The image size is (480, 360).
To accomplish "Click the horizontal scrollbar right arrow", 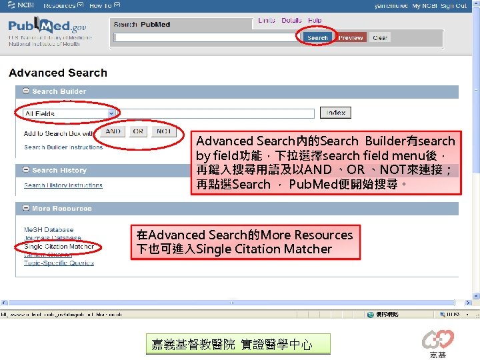I will [x=468, y=303].
